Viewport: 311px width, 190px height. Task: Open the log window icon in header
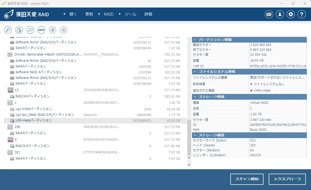coord(269,14)
